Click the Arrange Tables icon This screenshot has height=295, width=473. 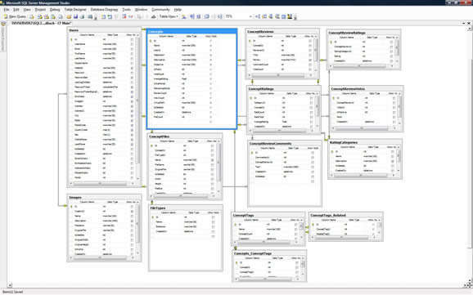220,16
